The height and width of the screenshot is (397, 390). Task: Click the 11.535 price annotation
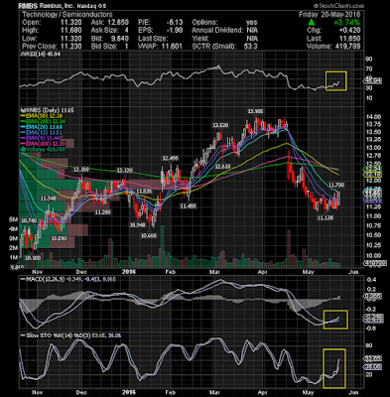pyautogui.click(x=144, y=192)
